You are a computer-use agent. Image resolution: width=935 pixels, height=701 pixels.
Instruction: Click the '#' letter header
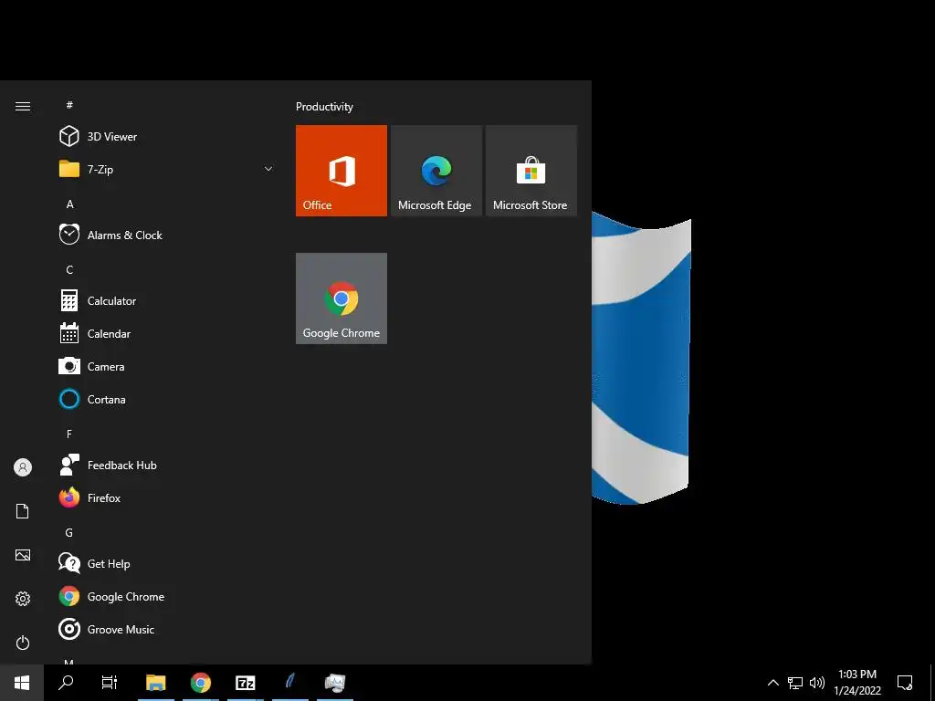69,105
